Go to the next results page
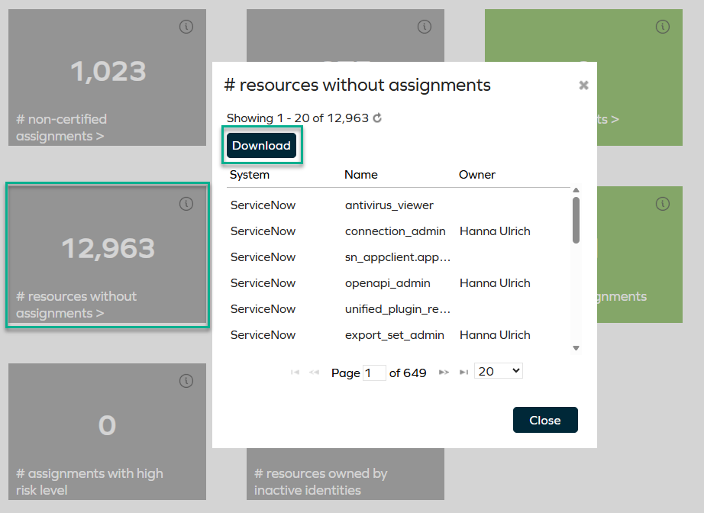 (x=444, y=371)
